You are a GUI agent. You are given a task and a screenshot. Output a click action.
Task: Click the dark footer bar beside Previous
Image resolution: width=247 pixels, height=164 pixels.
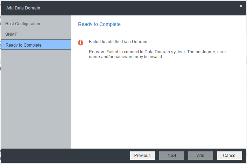pos(65,156)
